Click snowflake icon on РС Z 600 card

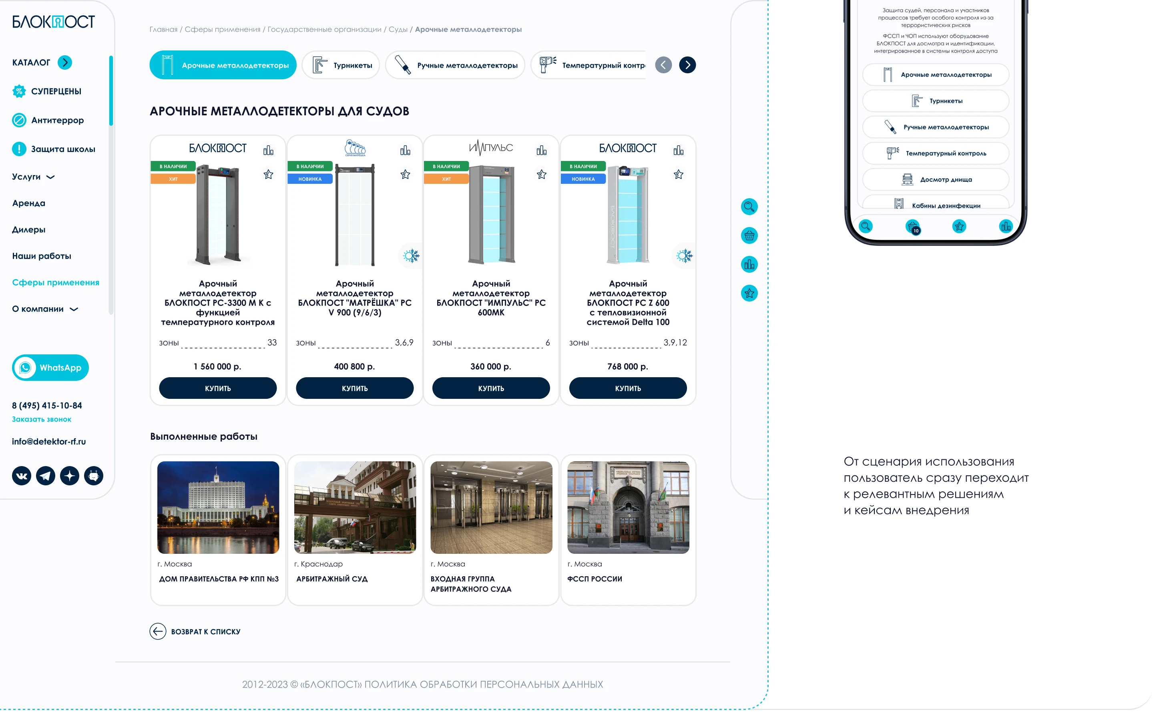pyautogui.click(x=684, y=256)
